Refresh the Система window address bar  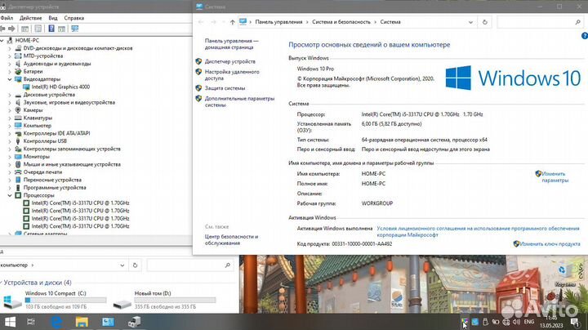coord(484,22)
